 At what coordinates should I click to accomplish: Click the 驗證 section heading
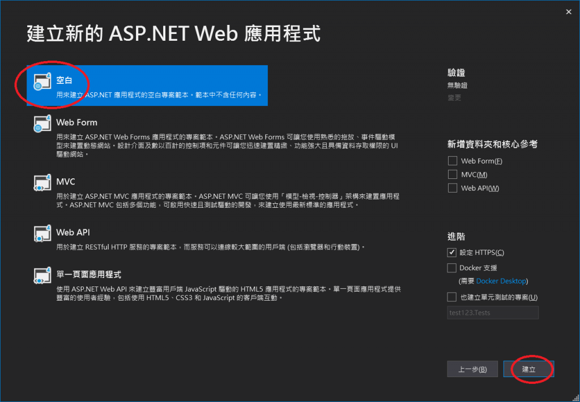456,73
